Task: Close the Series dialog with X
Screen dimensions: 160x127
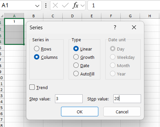Action: tap(134, 27)
